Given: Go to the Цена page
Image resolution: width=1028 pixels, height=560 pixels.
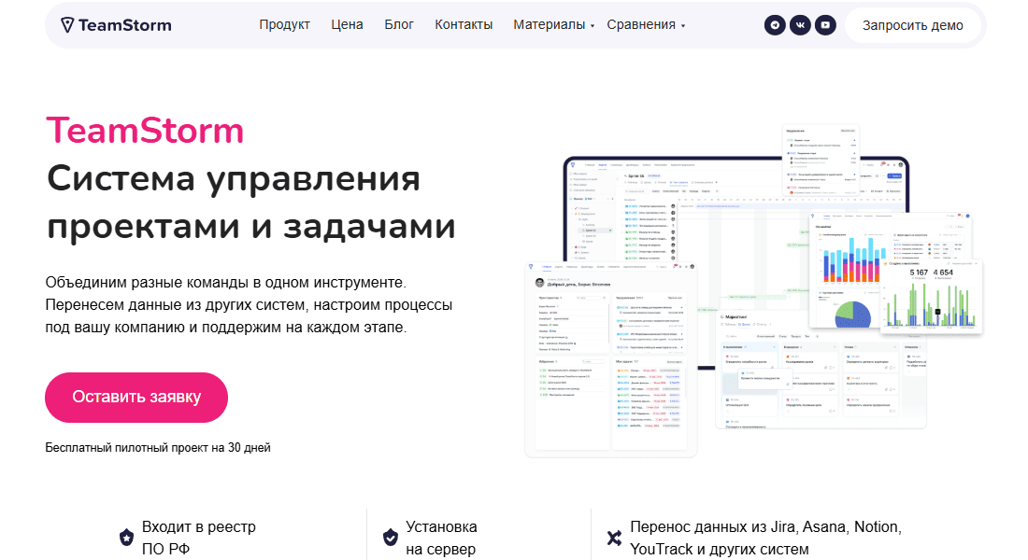Looking at the screenshot, I should (x=347, y=25).
